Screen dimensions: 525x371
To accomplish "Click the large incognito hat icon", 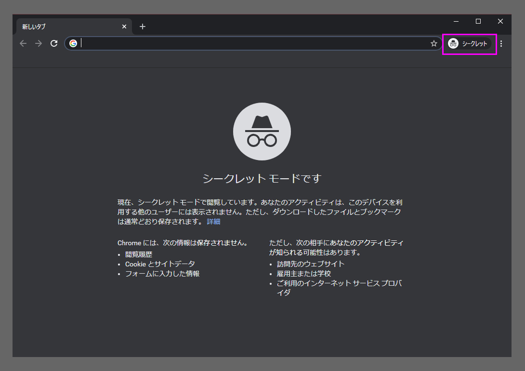I will click(262, 132).
